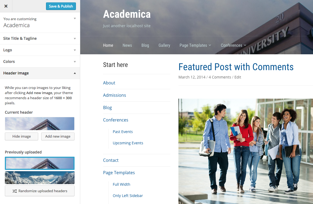
Task: Expand the Logo section arrow
Action: 75,50
